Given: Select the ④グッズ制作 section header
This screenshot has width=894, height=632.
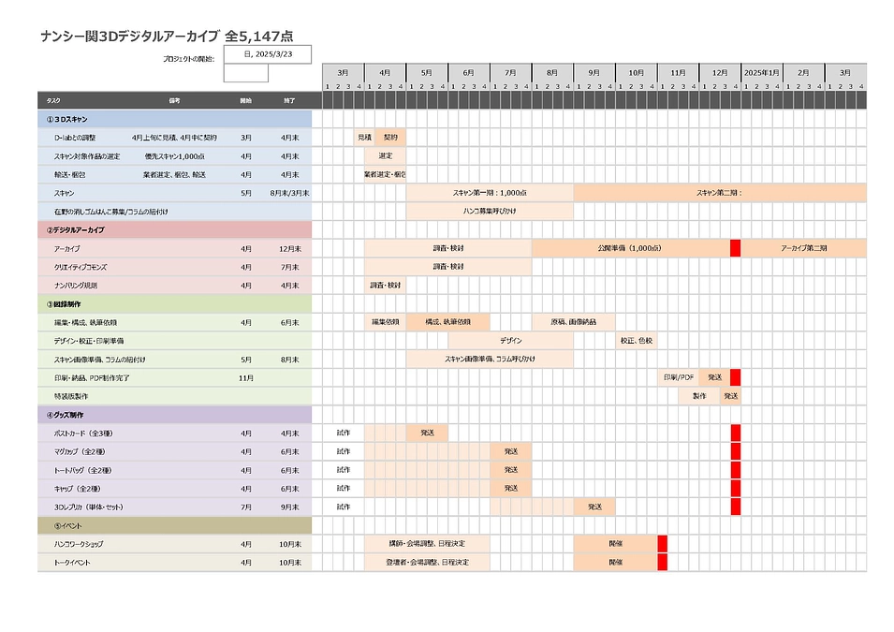Looking at the screenshot, I should (x=174, y=415).
